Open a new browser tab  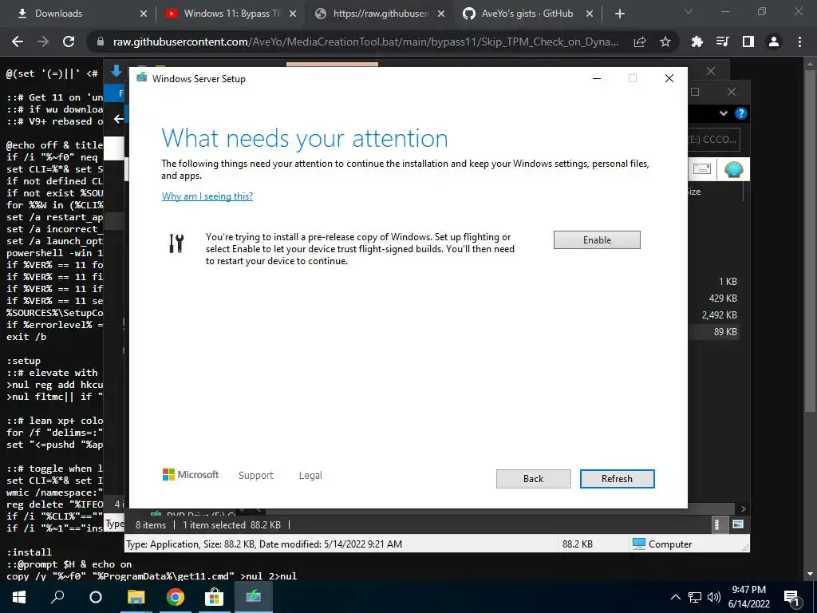tap(619, 14)
